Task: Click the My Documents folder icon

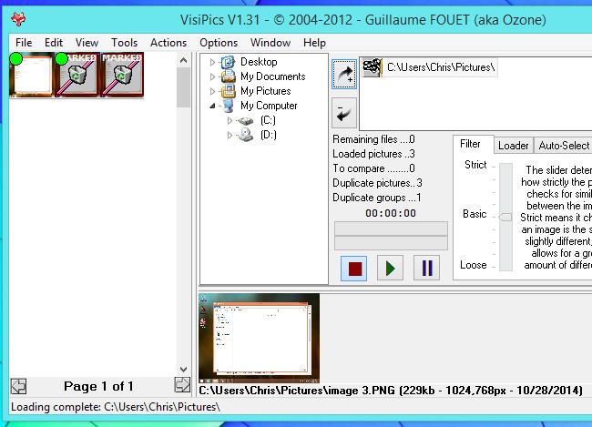Action: [x=228, y=76]
